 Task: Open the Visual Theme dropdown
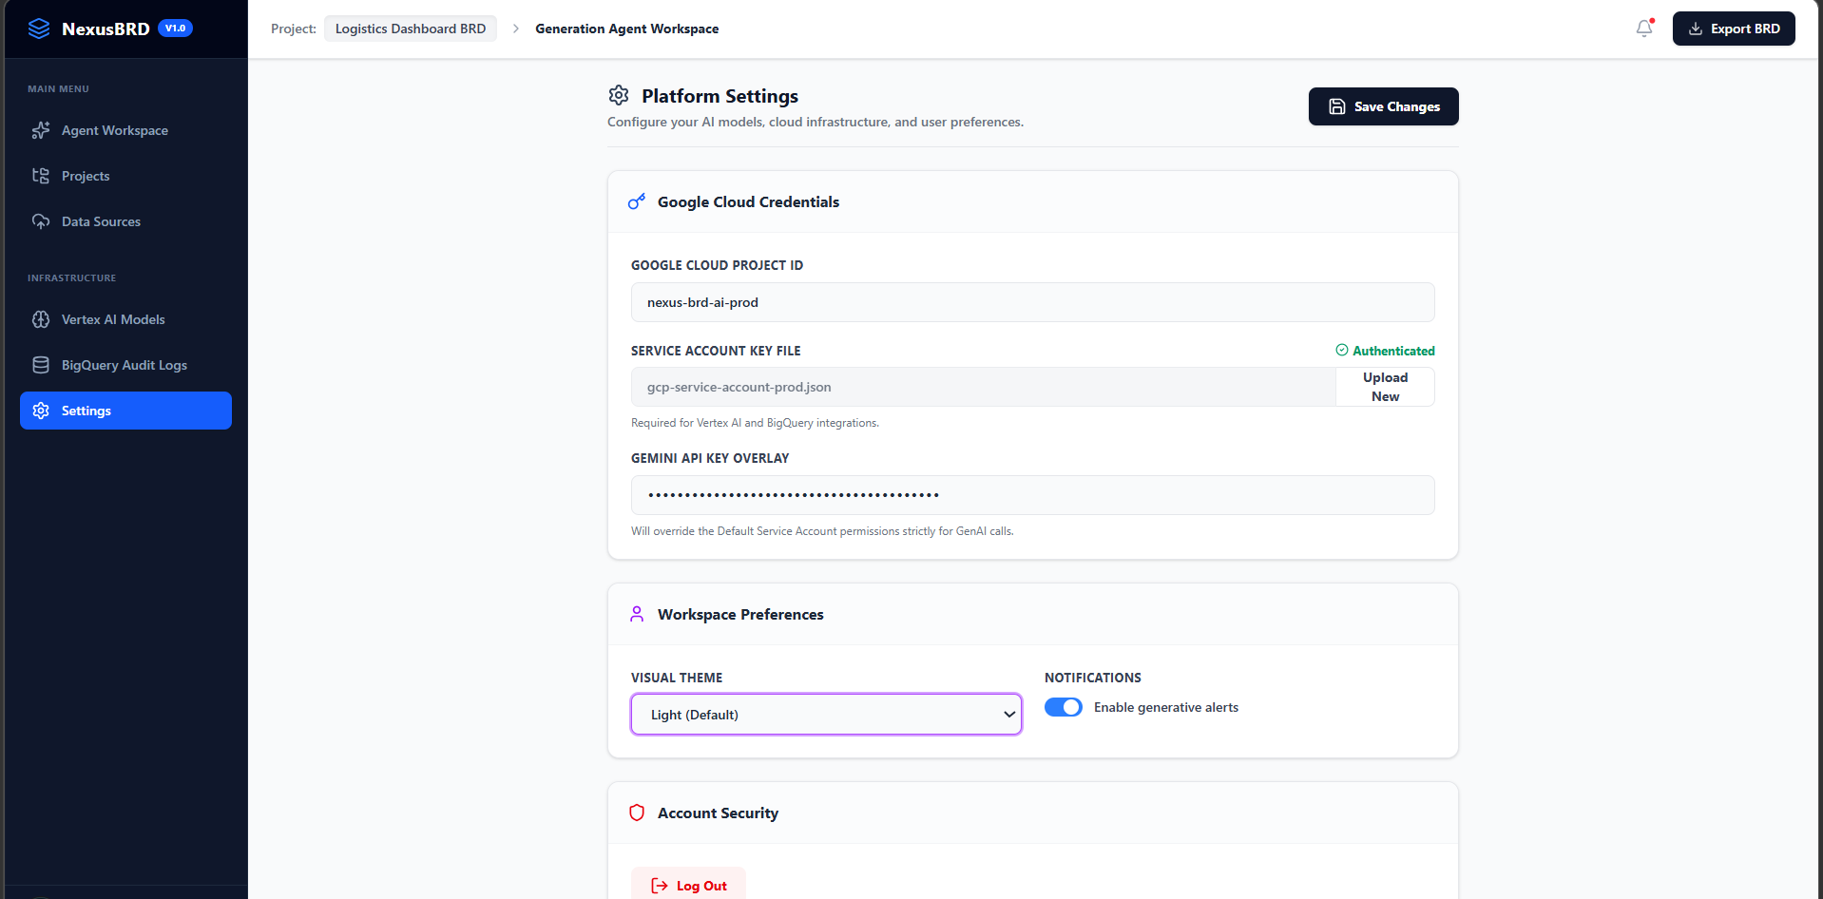pyautogui.click(x=826, y=715)
